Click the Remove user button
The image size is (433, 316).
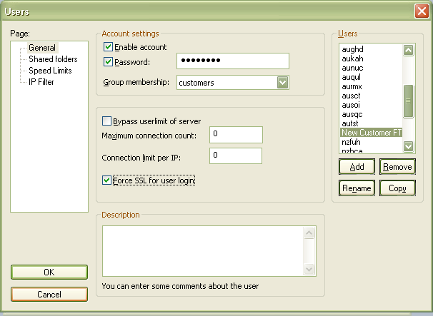pyautogui.click(x=397, y=166)
